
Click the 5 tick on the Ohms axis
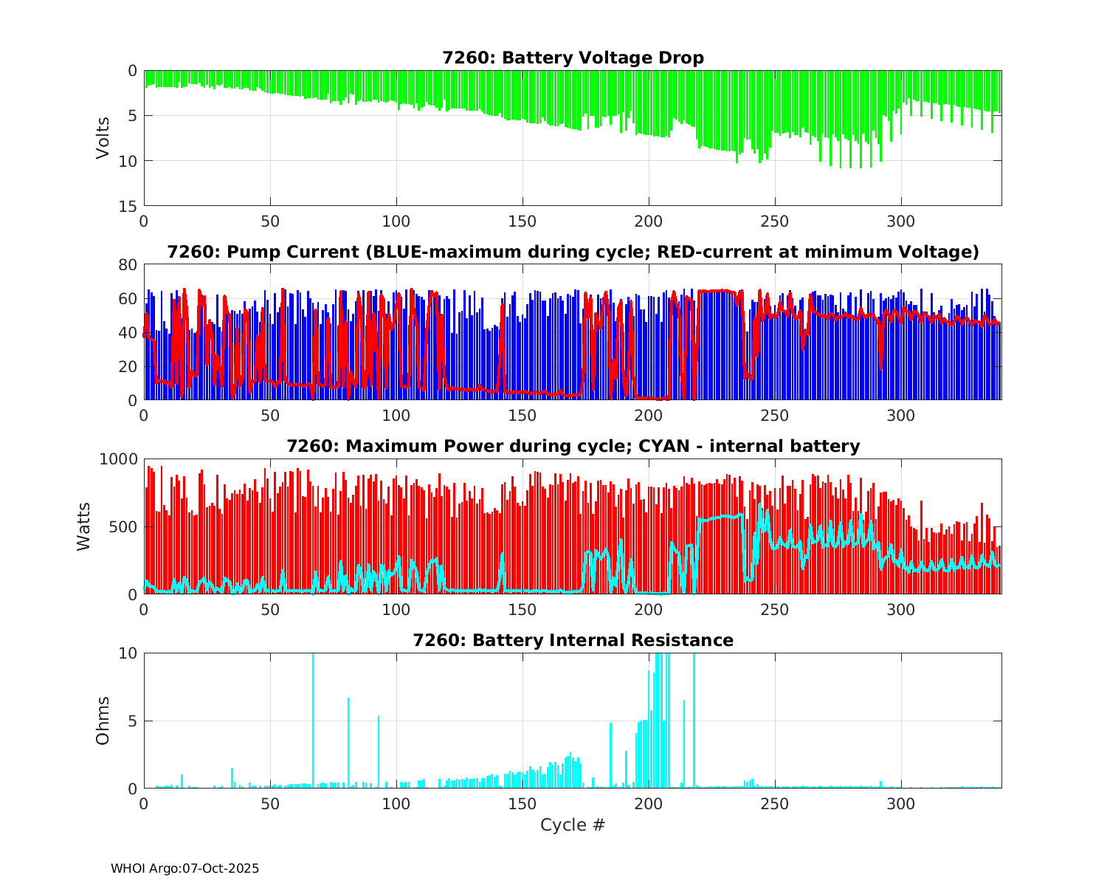pyautogui.click(x=134, y=721)
